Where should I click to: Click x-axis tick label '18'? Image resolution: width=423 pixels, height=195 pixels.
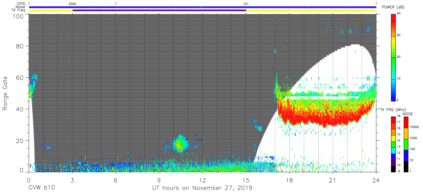[x=289, y=180]
